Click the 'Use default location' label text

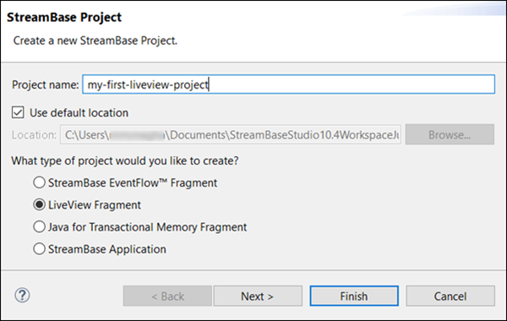coord(79,113)
